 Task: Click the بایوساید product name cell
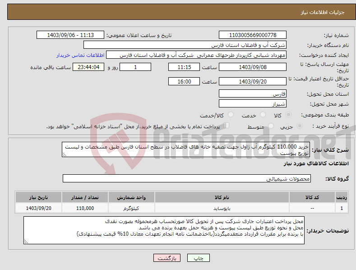click(222, 208)
